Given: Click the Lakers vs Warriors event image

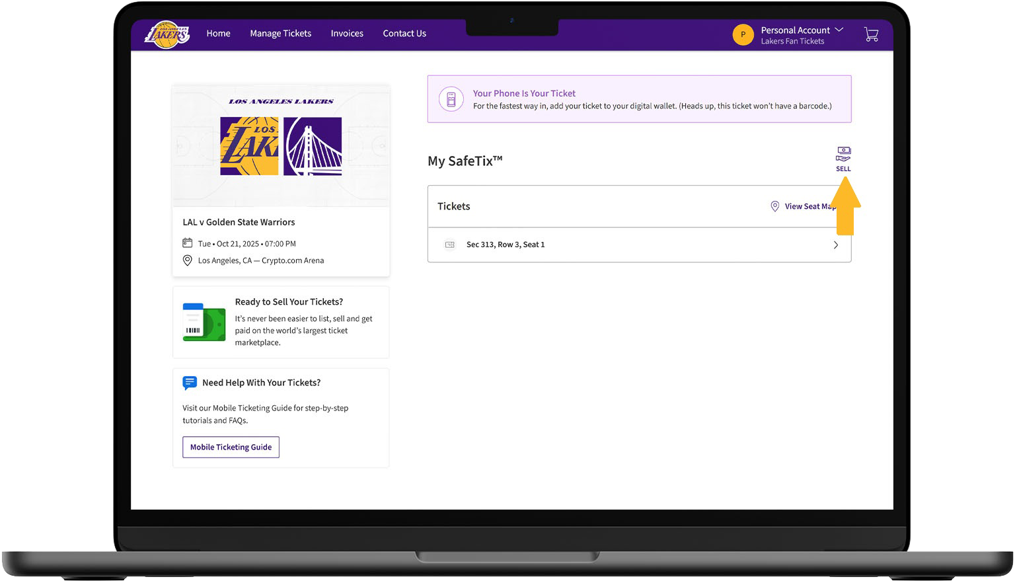Looking at the screenshot, I should click(281, 146).
